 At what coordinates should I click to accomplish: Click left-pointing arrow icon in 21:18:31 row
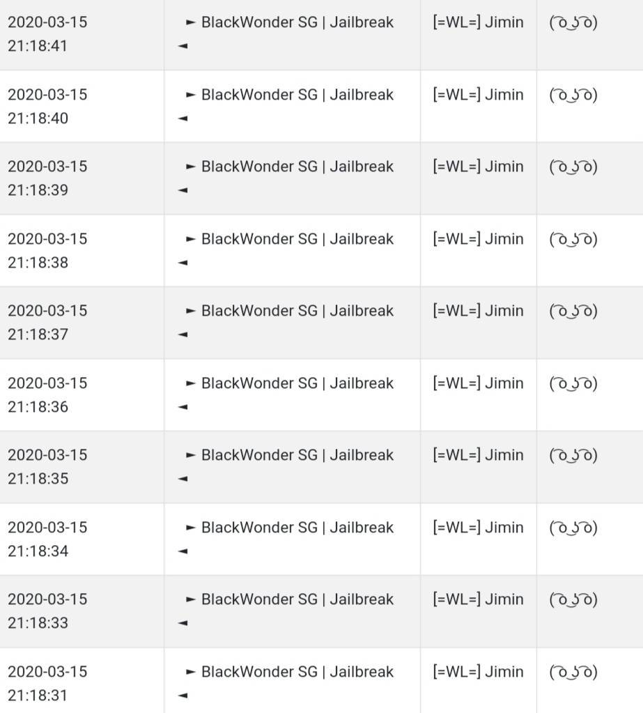pyautogui.click(x=183, y=696)
